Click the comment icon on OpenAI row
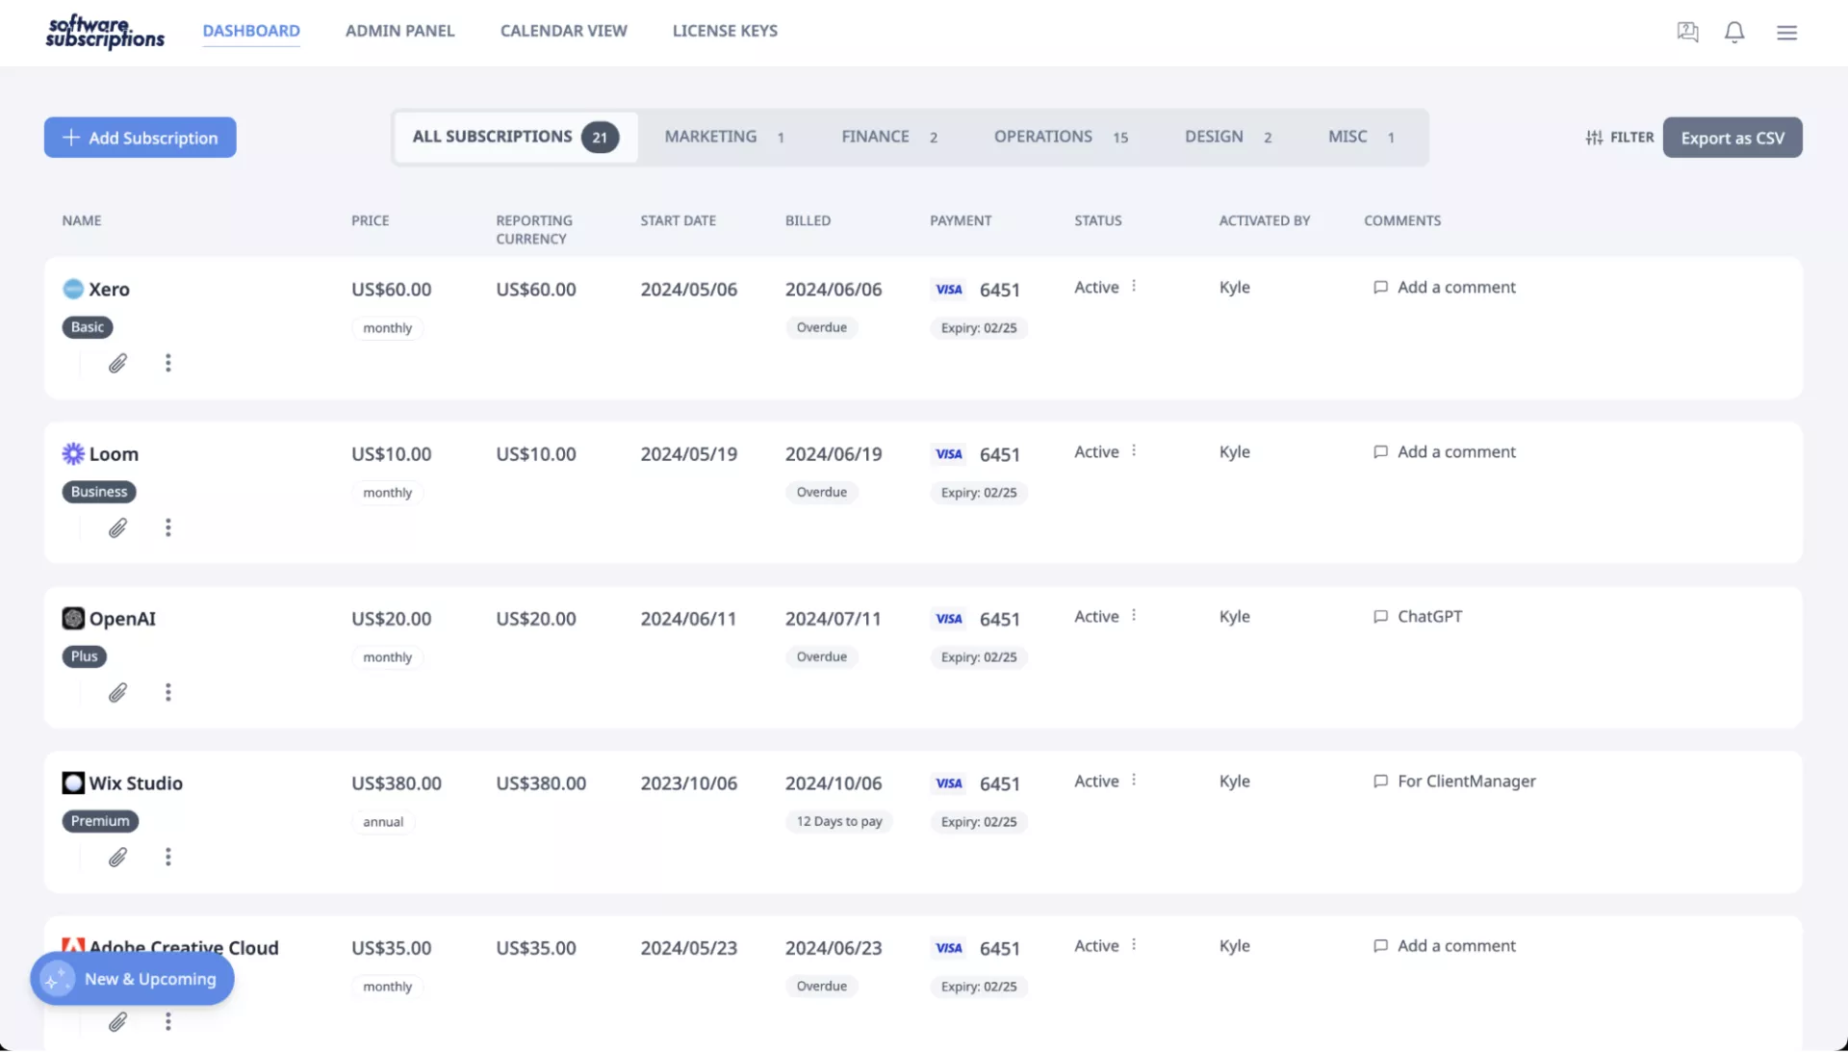Viewport: 1848px width, 1052px height. click(x=1380, y=617)
